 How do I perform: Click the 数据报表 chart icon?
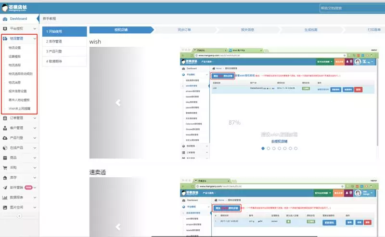(x=5, y=197)
